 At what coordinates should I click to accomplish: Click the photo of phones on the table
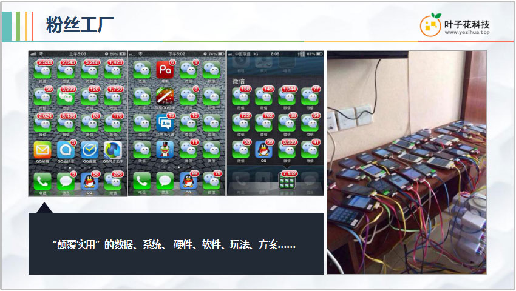(x=407, y=162)
